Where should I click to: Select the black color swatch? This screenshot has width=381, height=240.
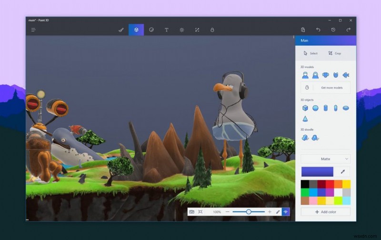click(305, 184)
